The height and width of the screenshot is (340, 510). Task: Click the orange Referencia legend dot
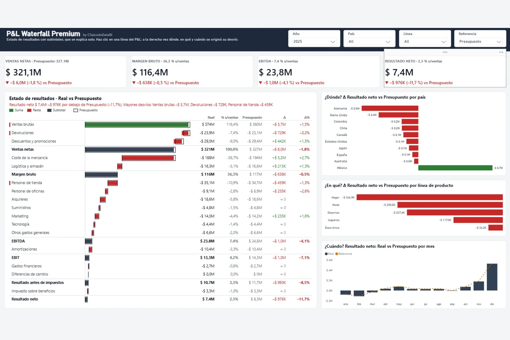pyautogui.click(x=337, y=254)
